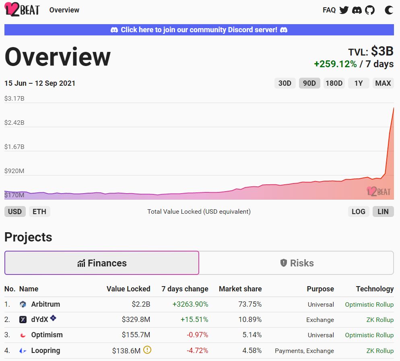Select the 30D time range
This screenshot has height=361, width=400.
point(285,83)
